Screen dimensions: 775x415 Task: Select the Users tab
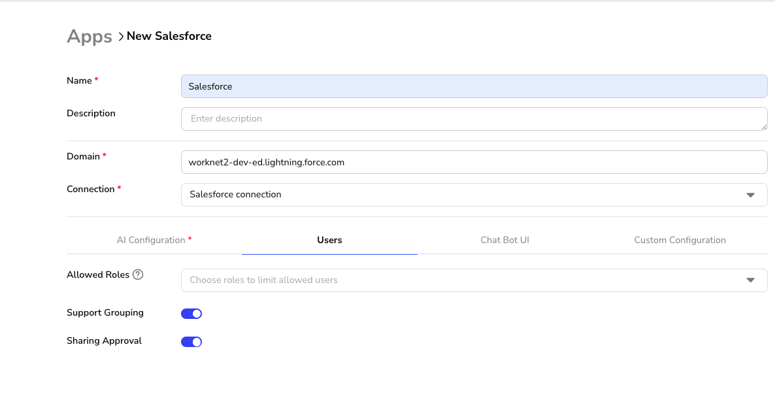[x=330, y=240]
